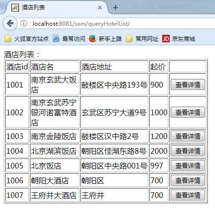Select the 北京湖滨饭店 name cell

pos(55,151)
